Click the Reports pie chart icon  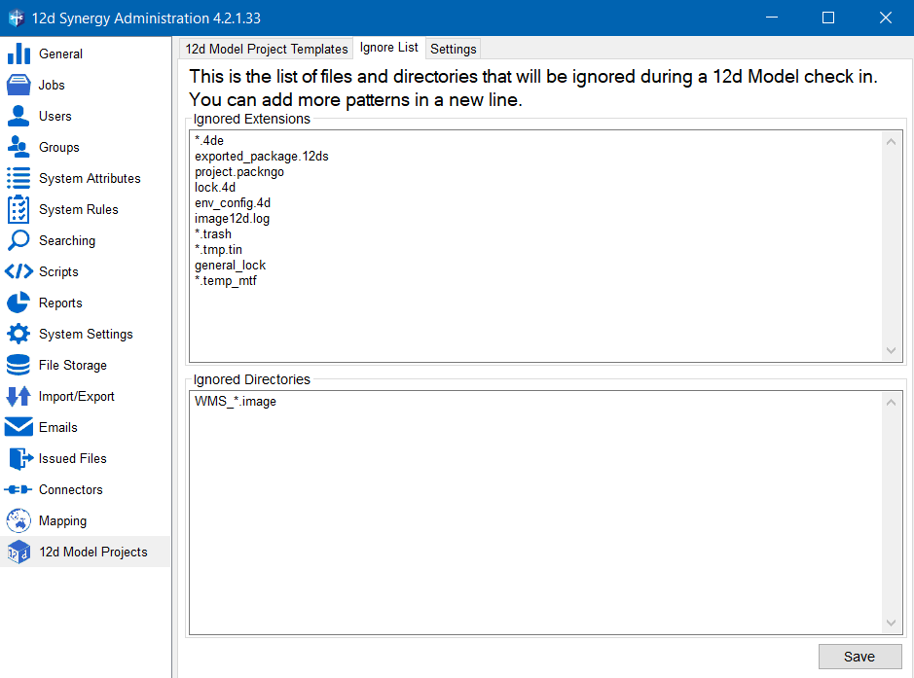[18, 303]
